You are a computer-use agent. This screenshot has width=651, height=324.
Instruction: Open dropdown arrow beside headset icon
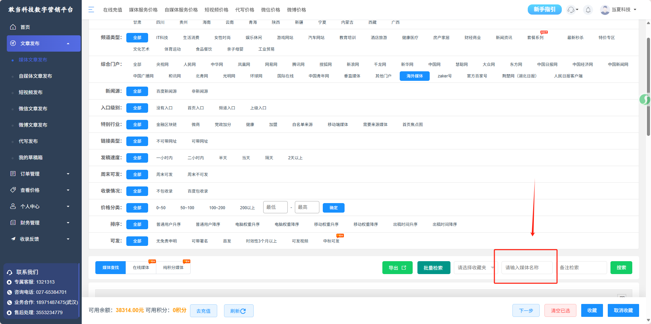point(577,10)
